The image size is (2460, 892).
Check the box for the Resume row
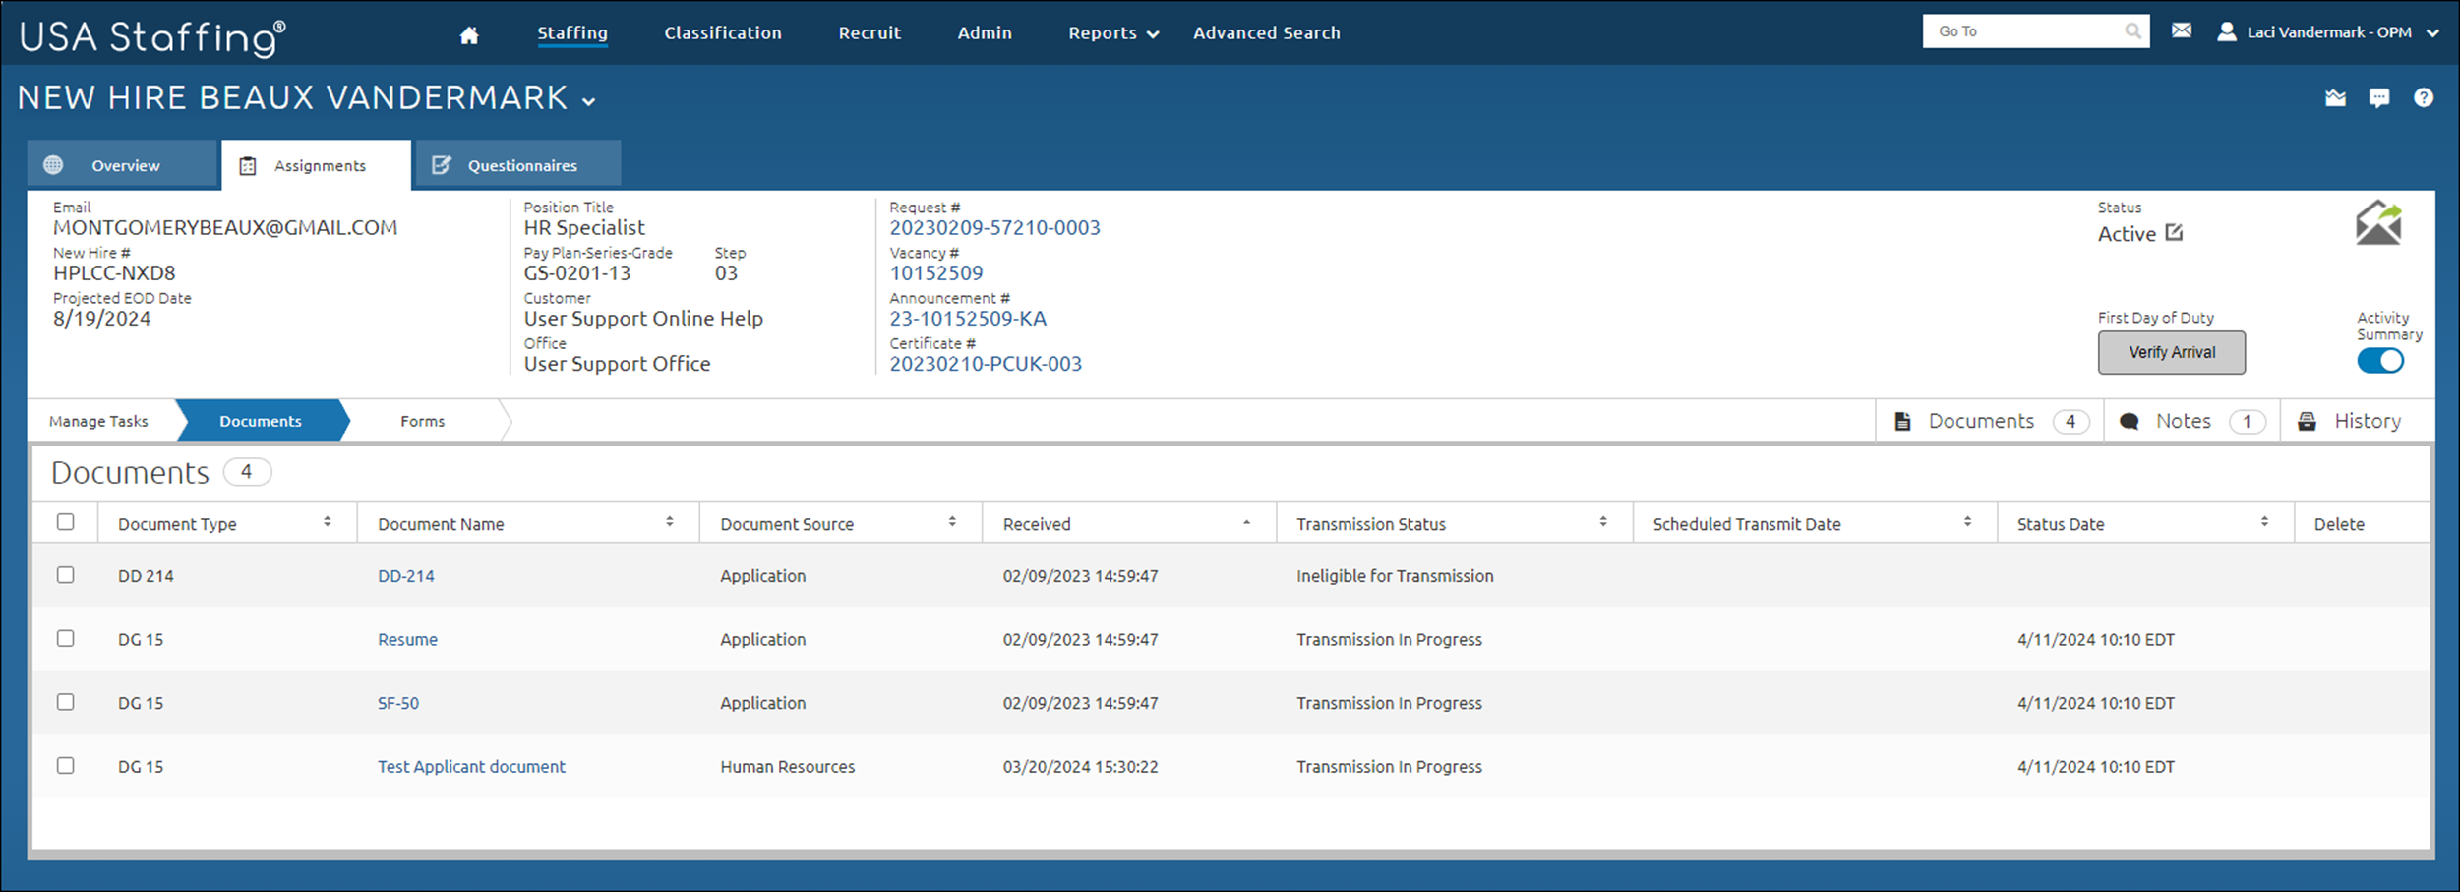point(66,639)
